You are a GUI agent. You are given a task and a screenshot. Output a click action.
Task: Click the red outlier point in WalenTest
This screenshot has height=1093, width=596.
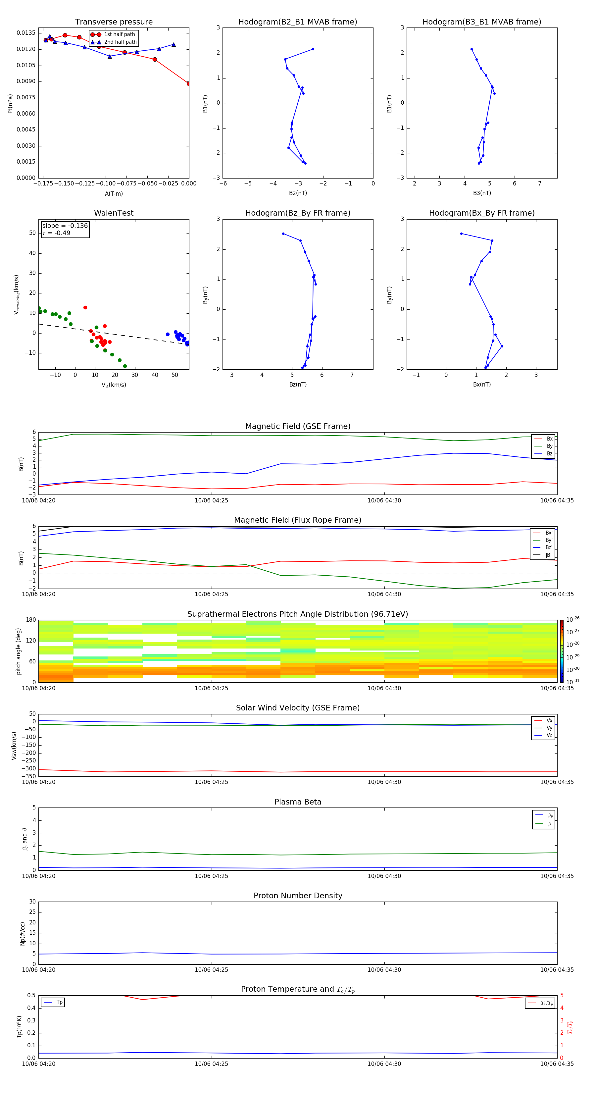click(85, 308)
